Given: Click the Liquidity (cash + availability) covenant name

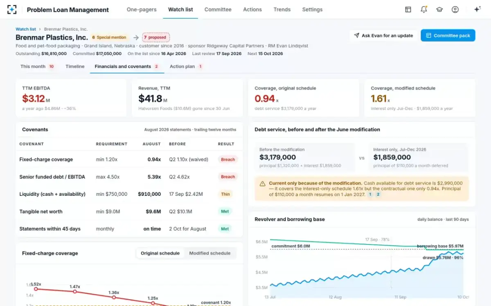Looking at the screenshot, I should 52,194.
